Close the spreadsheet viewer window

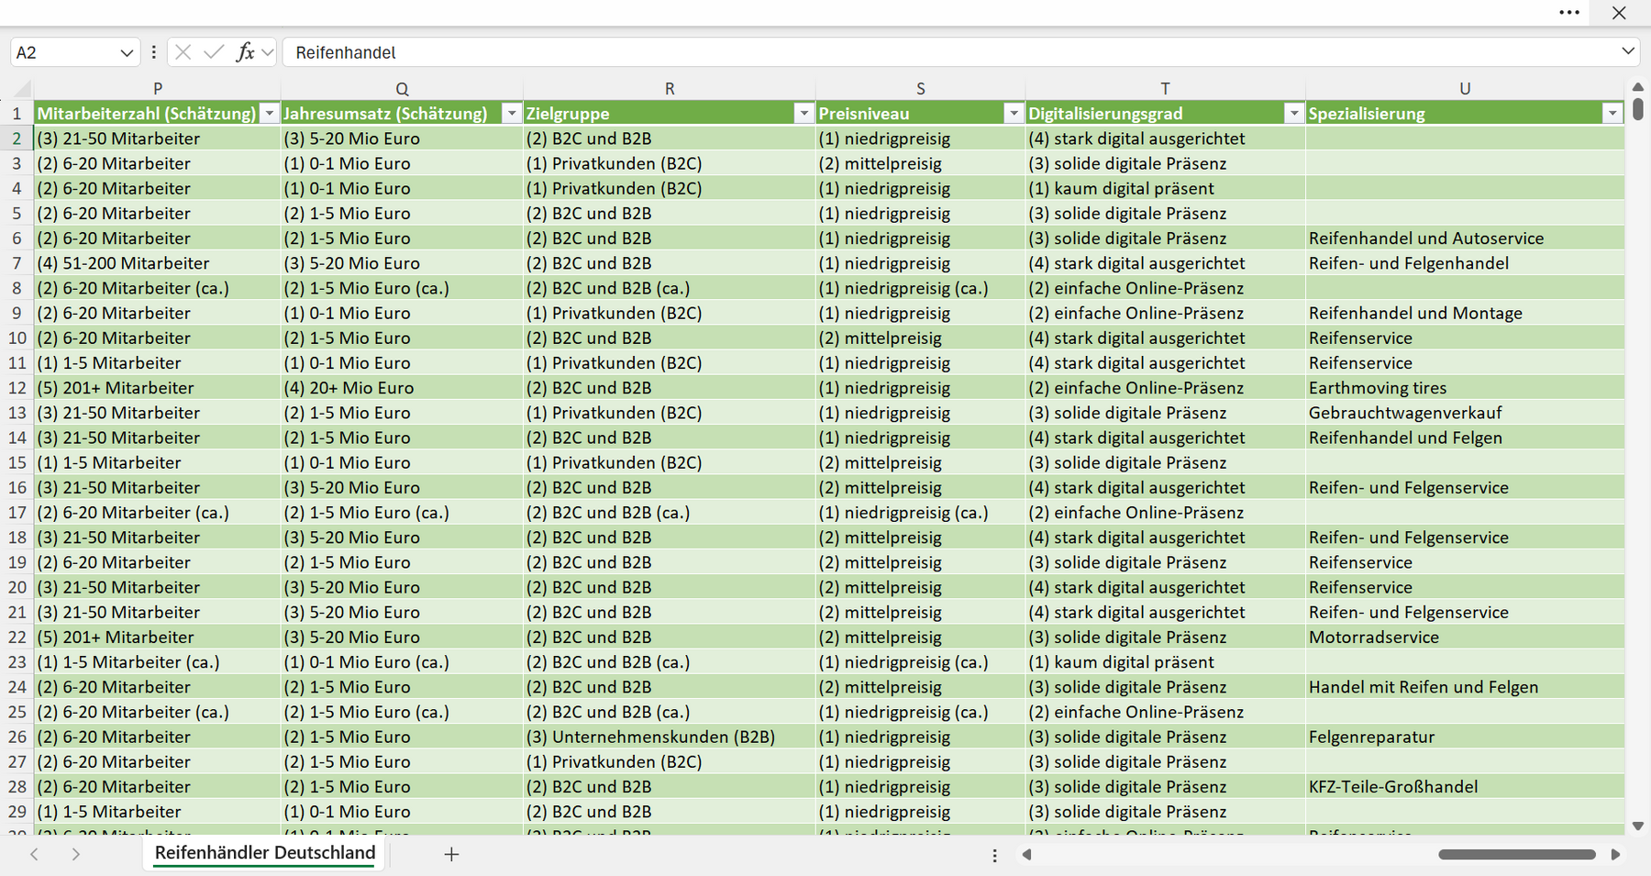(x=1619, y=13)
